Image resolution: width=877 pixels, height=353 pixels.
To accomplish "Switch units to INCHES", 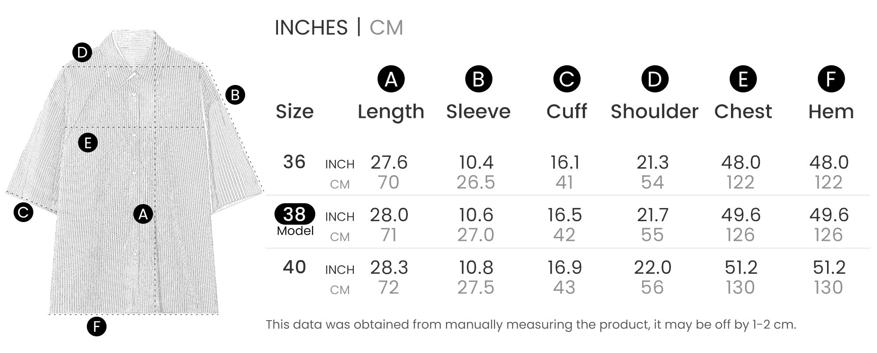I will coord(311,28).
